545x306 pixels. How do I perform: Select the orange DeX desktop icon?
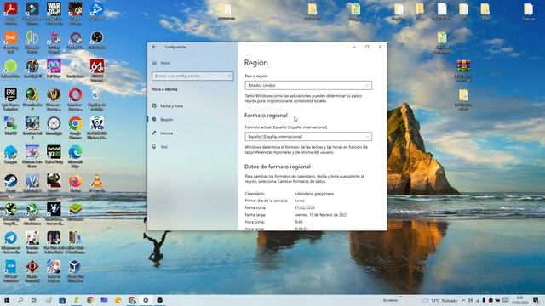tap(11, 42)
